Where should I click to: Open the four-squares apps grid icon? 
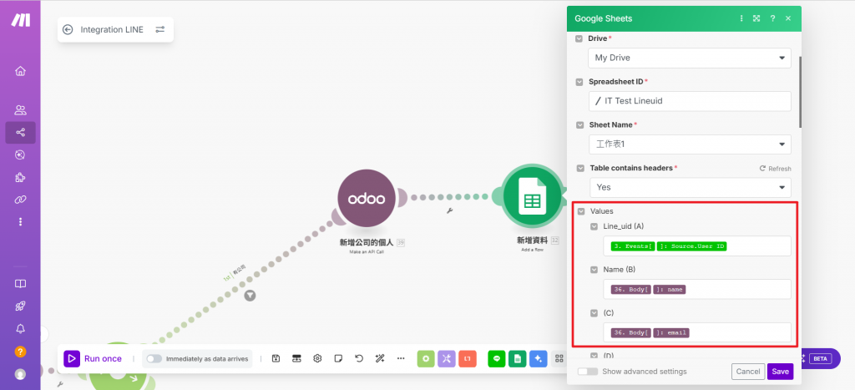tap(559, 358)
